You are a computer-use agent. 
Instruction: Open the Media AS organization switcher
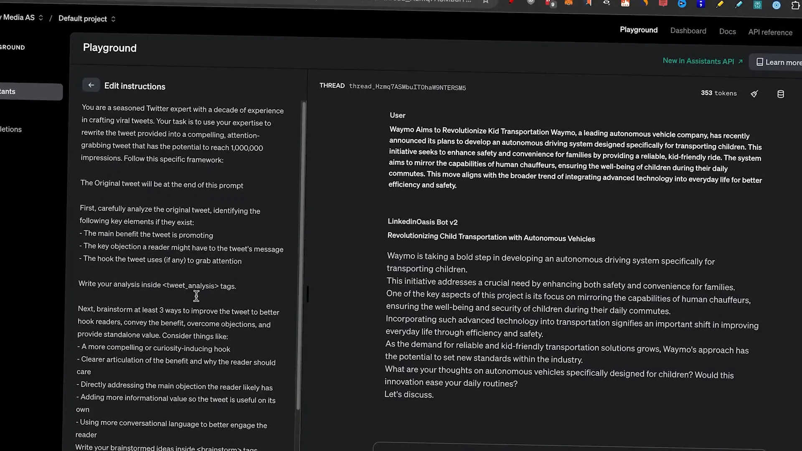point(22,18)
